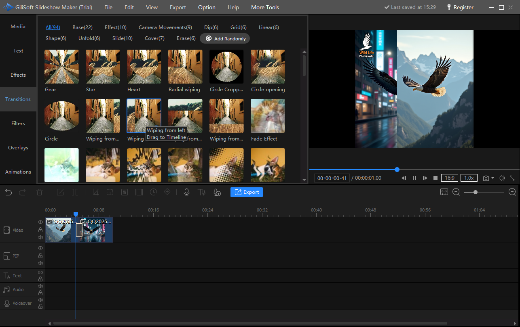Click the crop tool icon in toolbar
This screenshot has width=520, height=327.
95,192
